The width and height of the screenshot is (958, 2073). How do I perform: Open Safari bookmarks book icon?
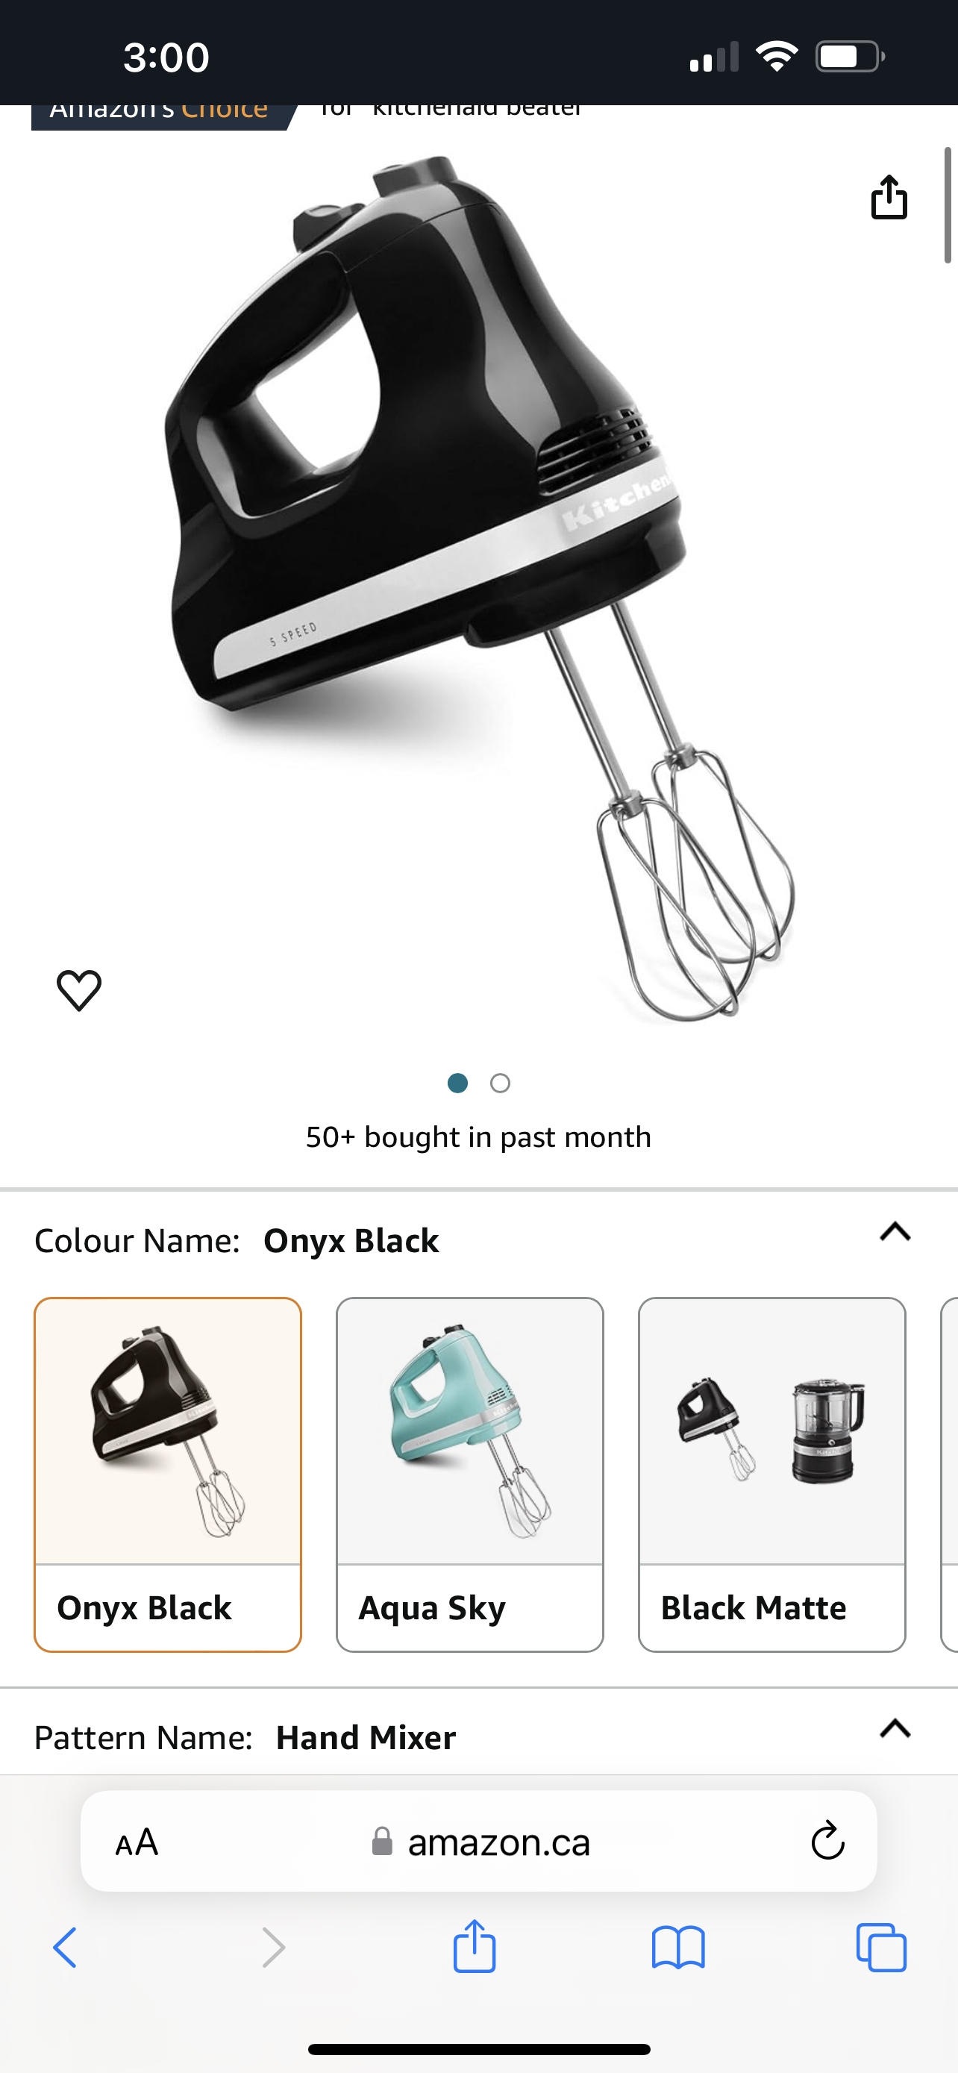click(x=678, y=1948)
